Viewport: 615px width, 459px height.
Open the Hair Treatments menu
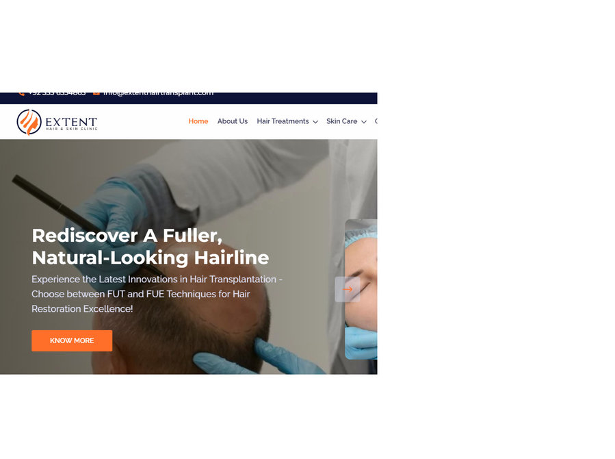tap(283, 121)
